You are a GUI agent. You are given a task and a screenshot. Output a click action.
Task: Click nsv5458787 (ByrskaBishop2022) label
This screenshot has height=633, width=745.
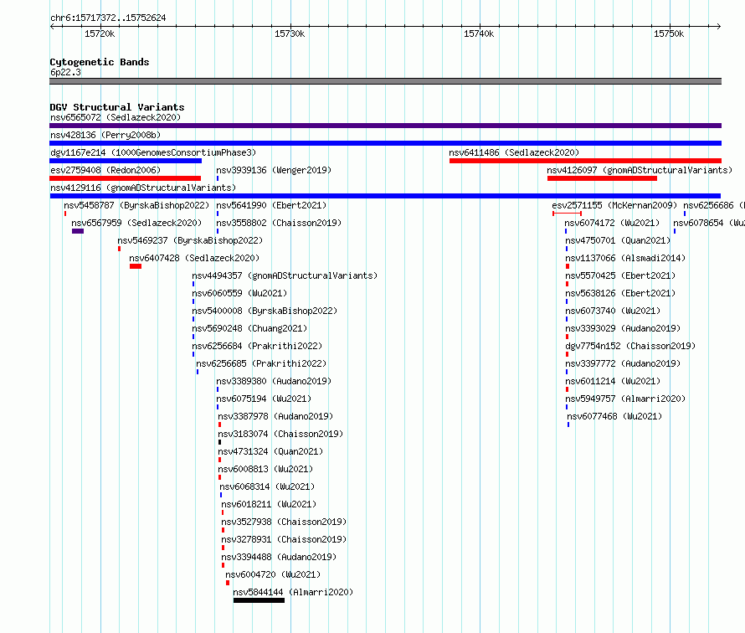[136, 205]
